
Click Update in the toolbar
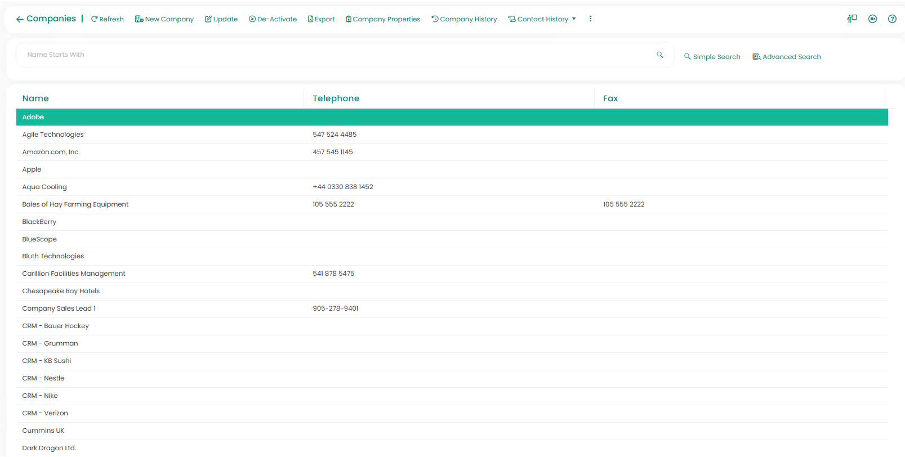click(221, 19)
